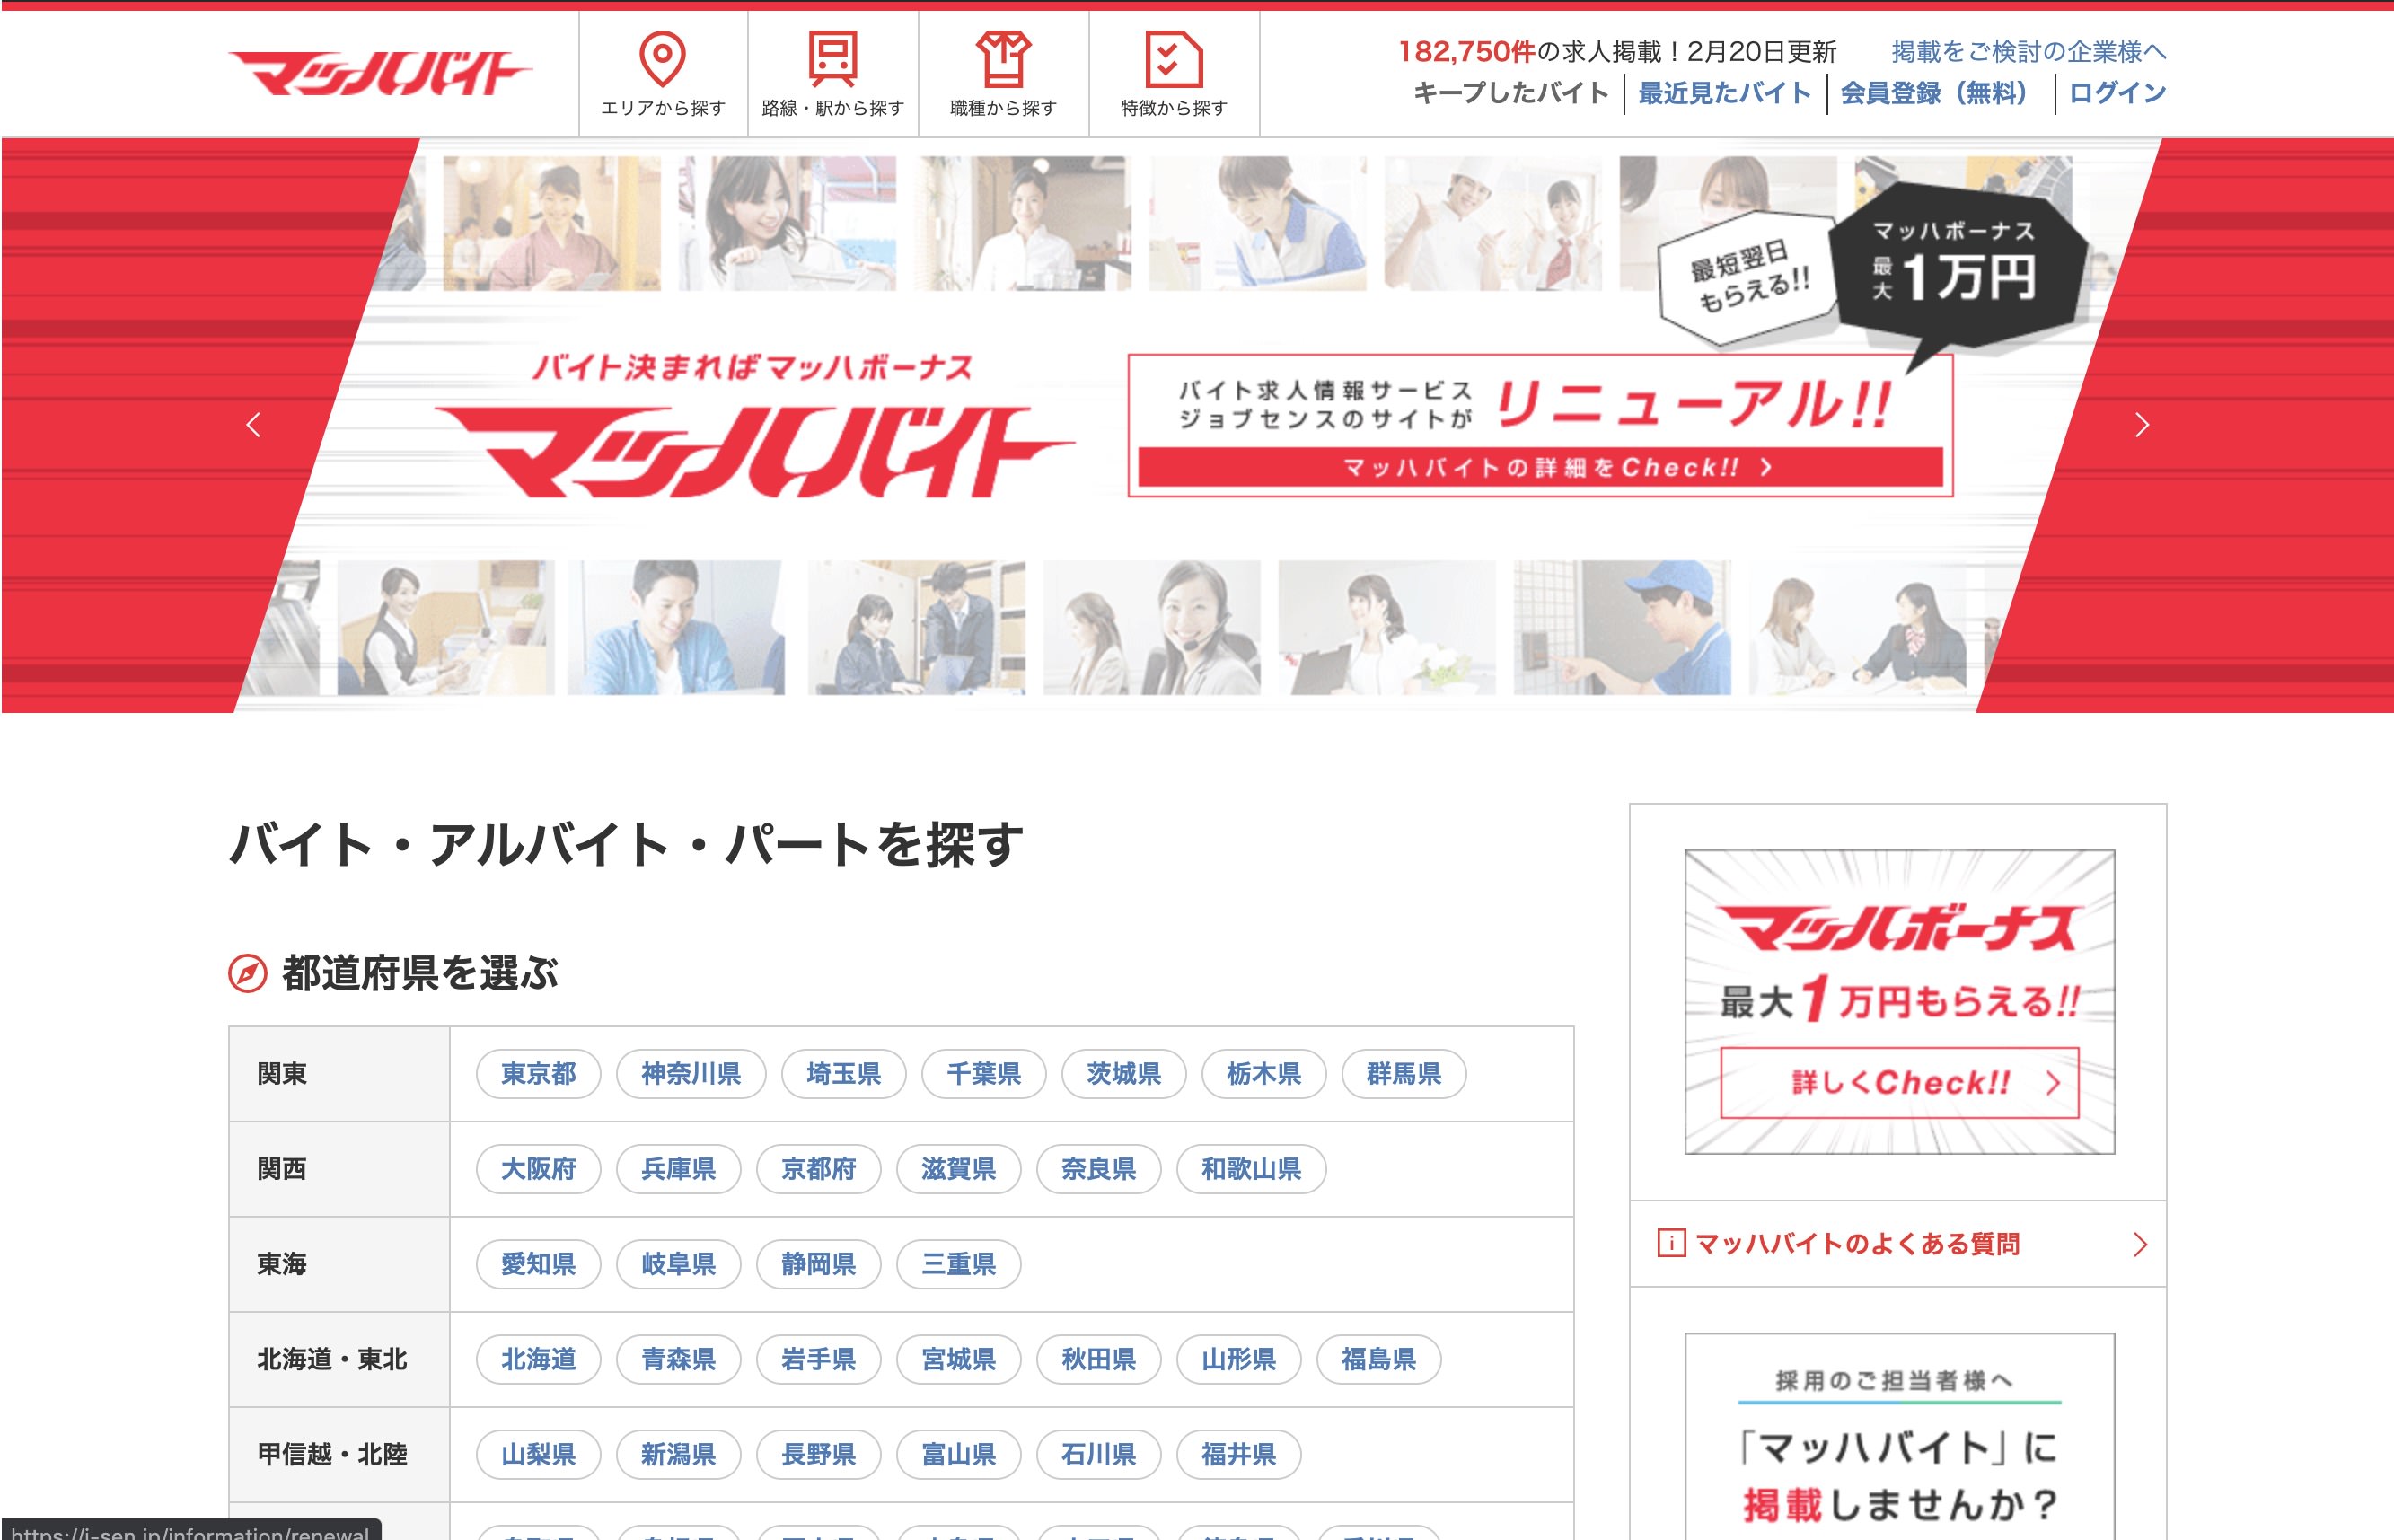Select 福島県 prefecture
This screenshot has width=2394, height=1540.
(1378, 1359)
